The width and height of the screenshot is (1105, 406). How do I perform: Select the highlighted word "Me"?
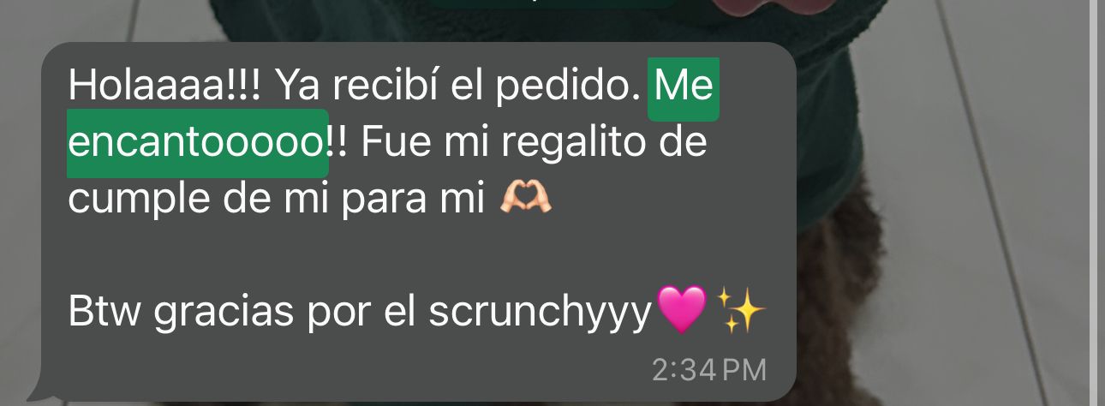pyautogui.click(x=684, y=89)
